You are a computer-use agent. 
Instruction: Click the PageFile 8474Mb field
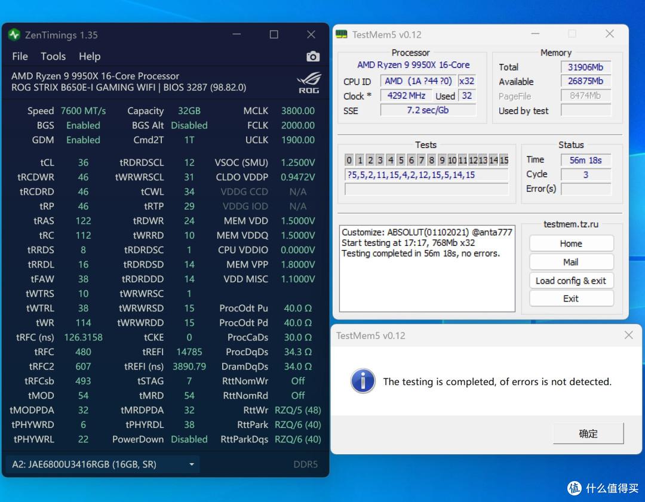[x=586, y=96]
